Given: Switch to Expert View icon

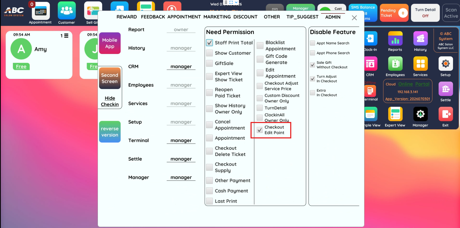Looking at the screenshot, I should click(395, 114).
